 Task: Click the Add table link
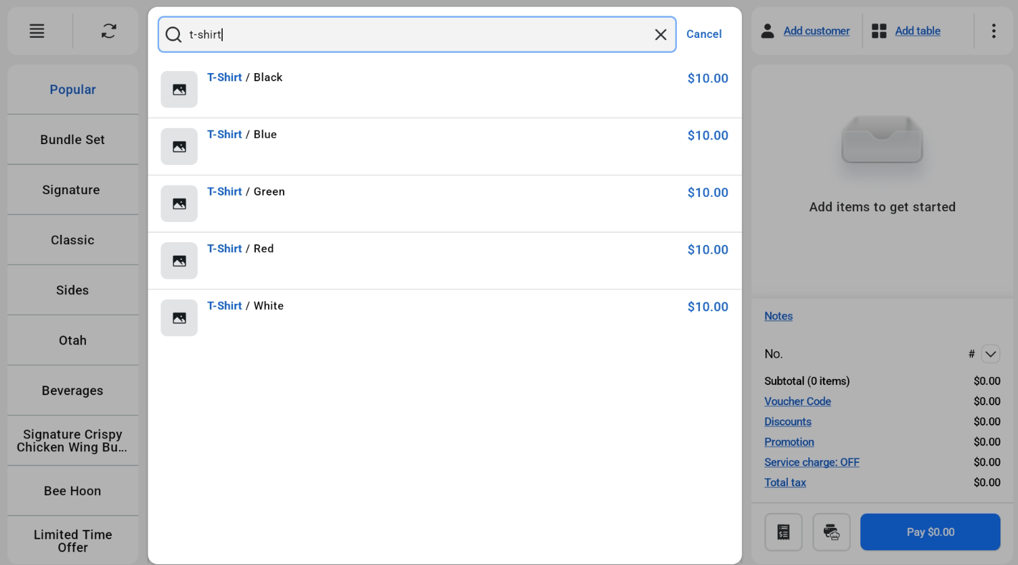pyautogui.click(x=918, y=31)
